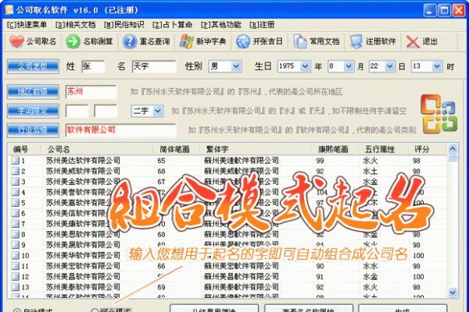Click the app icon in title bar
Image resolution: width=469 pixels, height=312 pixels.
pyautogui.click(x=9, y=10)
